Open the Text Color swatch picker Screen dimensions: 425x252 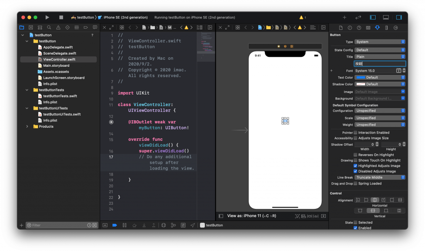(361, 78)
